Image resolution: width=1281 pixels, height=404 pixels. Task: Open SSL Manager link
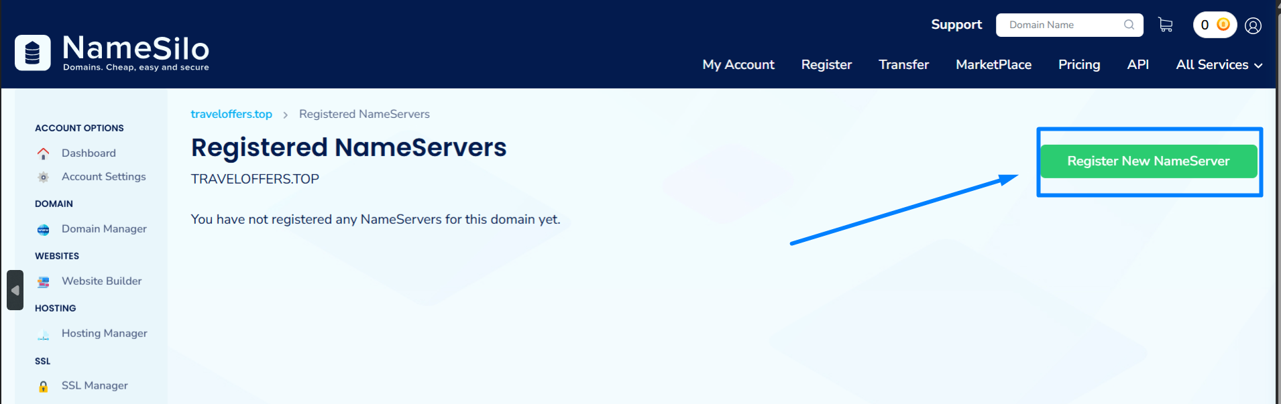click(x=95, y=386)
